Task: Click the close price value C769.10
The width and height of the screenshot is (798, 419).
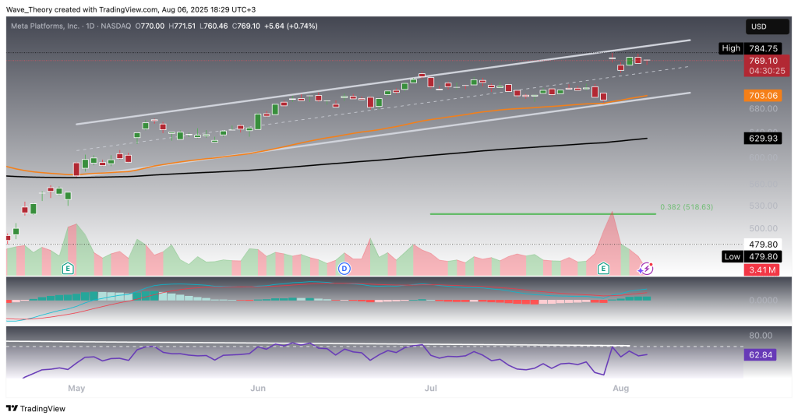Action: click(246, 26)
